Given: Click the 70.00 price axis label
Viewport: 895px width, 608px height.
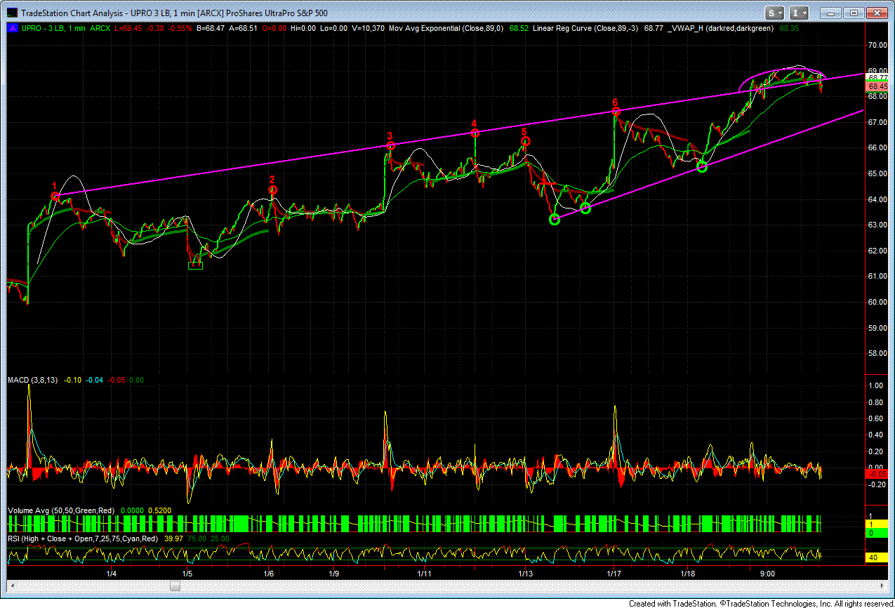Looking at the screenshot, I should point(878,45).
